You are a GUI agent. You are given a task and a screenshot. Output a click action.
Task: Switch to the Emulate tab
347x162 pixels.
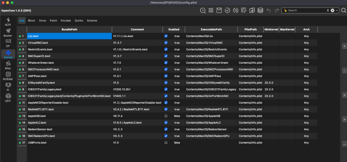click(x=66, y=20)
